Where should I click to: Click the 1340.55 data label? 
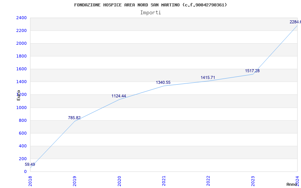[163, 82]
